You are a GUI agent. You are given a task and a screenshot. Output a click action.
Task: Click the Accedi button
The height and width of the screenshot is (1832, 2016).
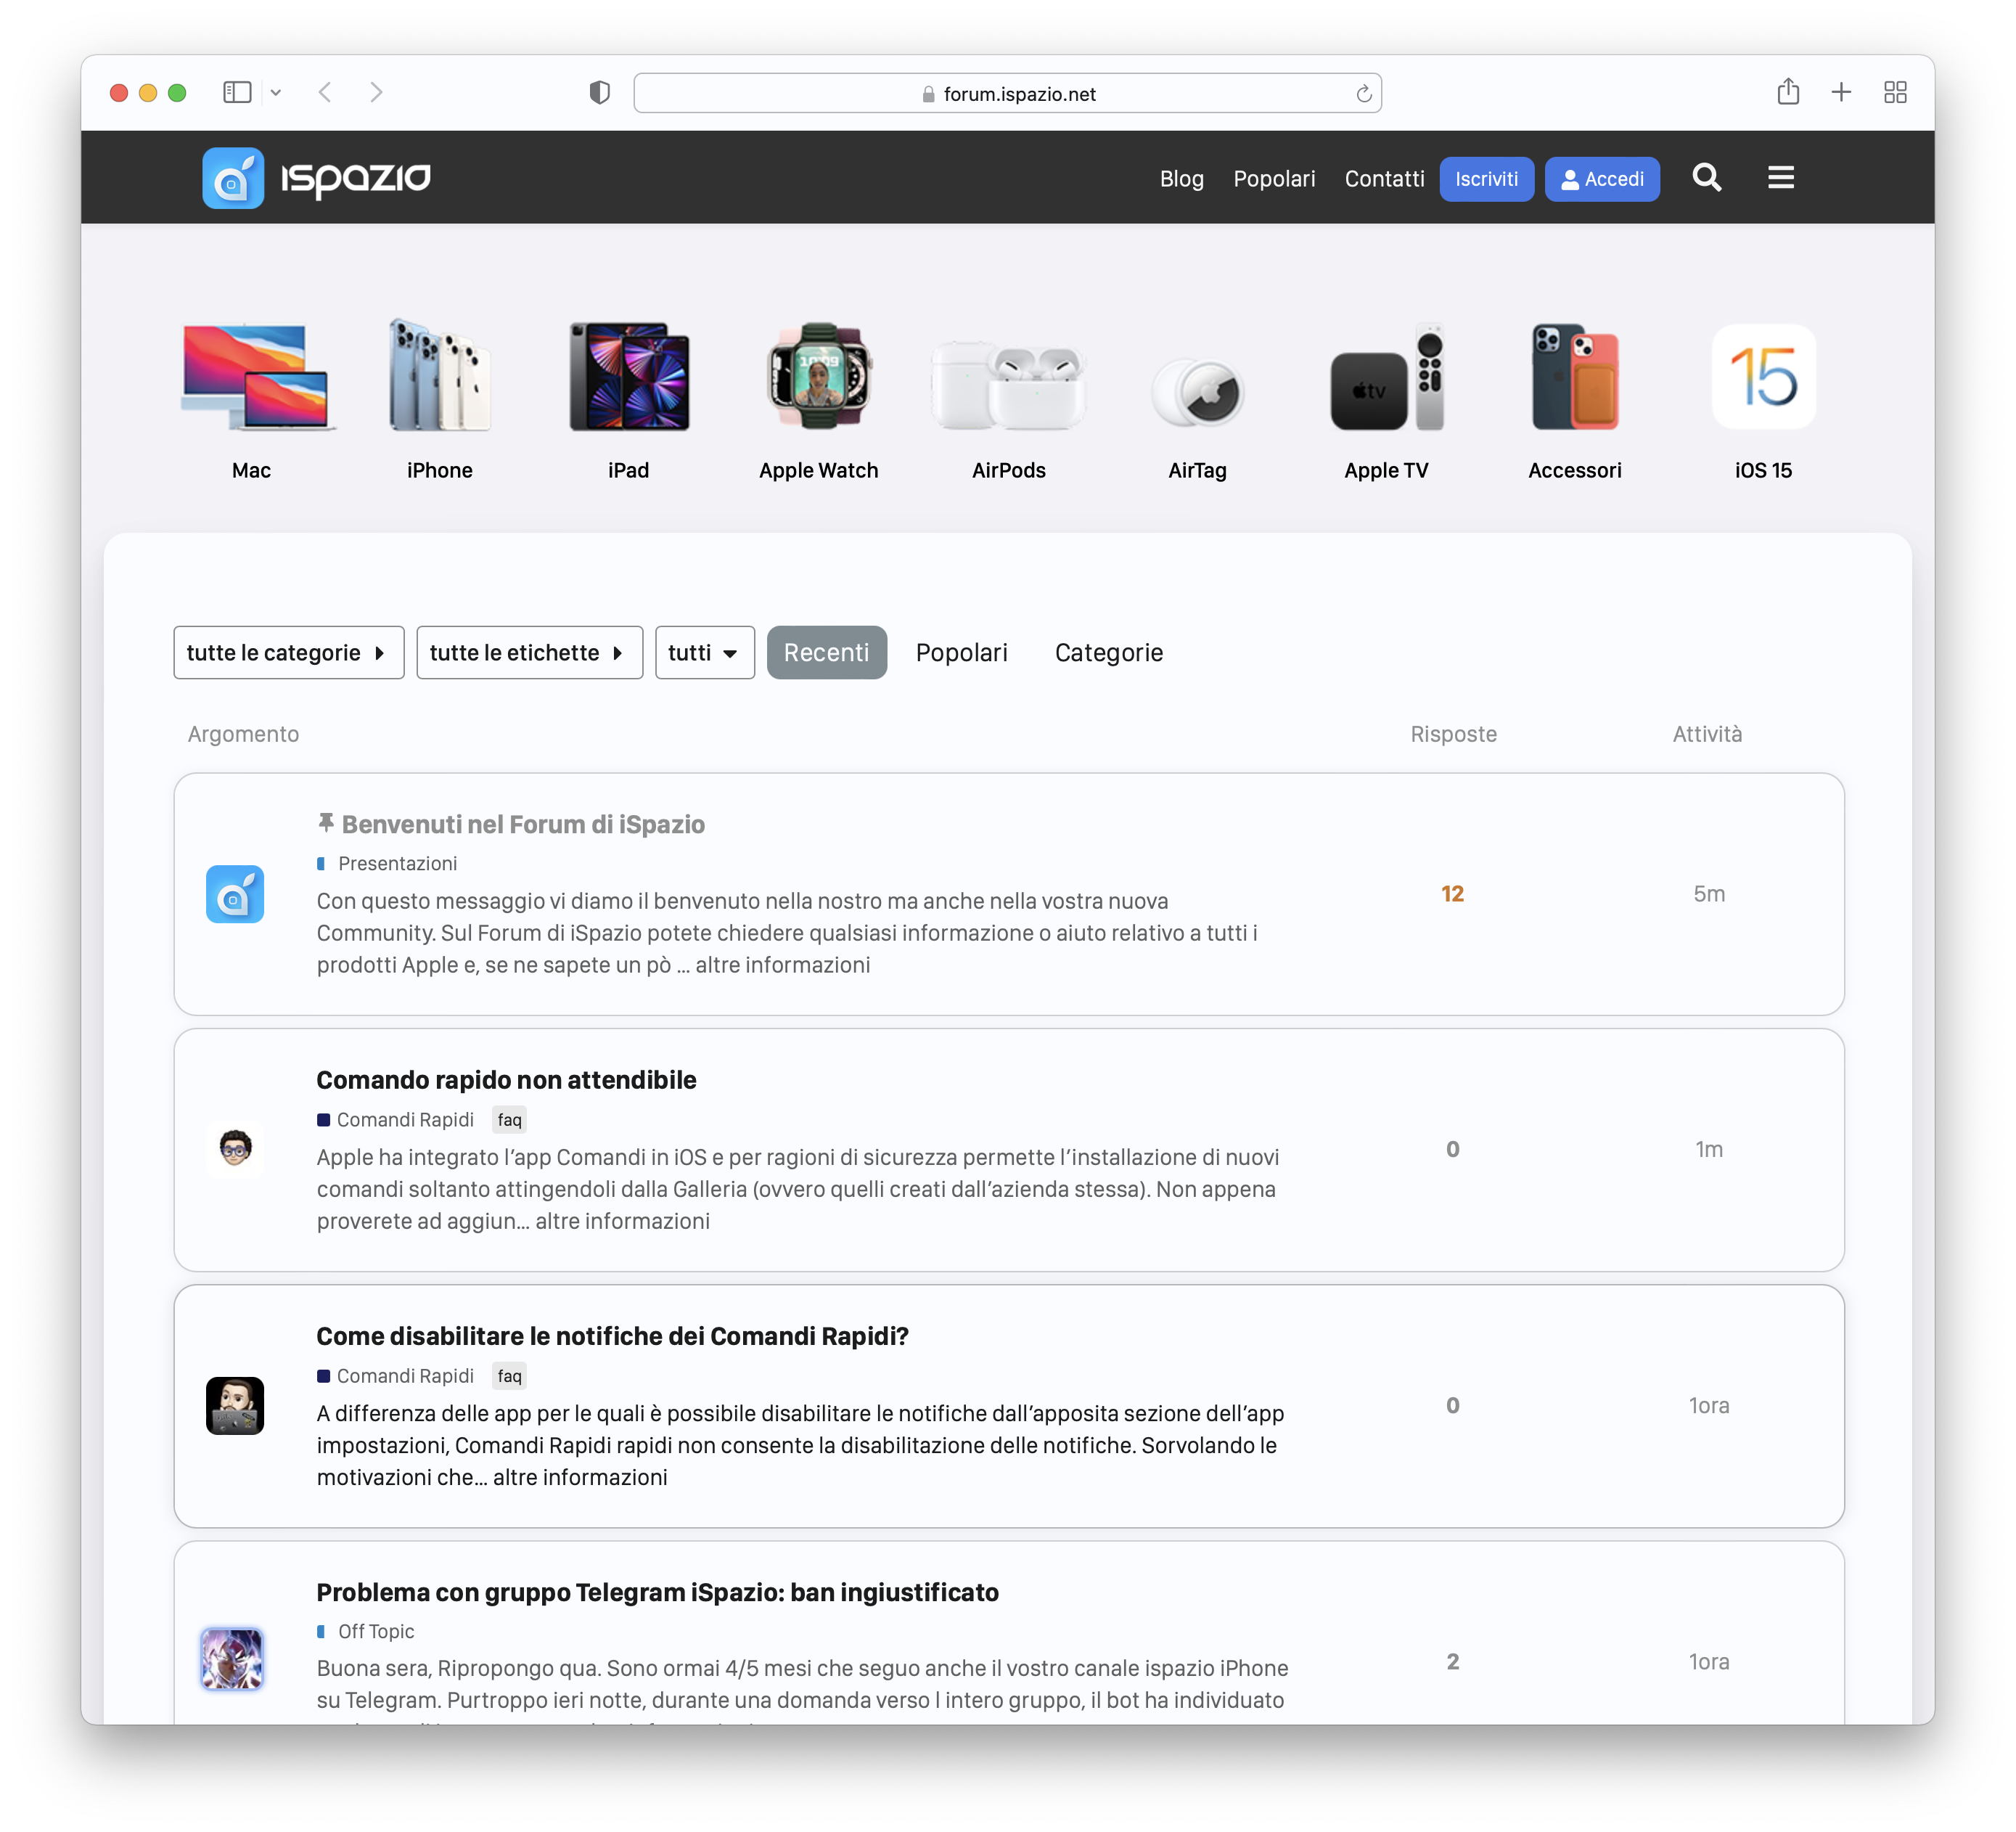(x=1601, y=179)
